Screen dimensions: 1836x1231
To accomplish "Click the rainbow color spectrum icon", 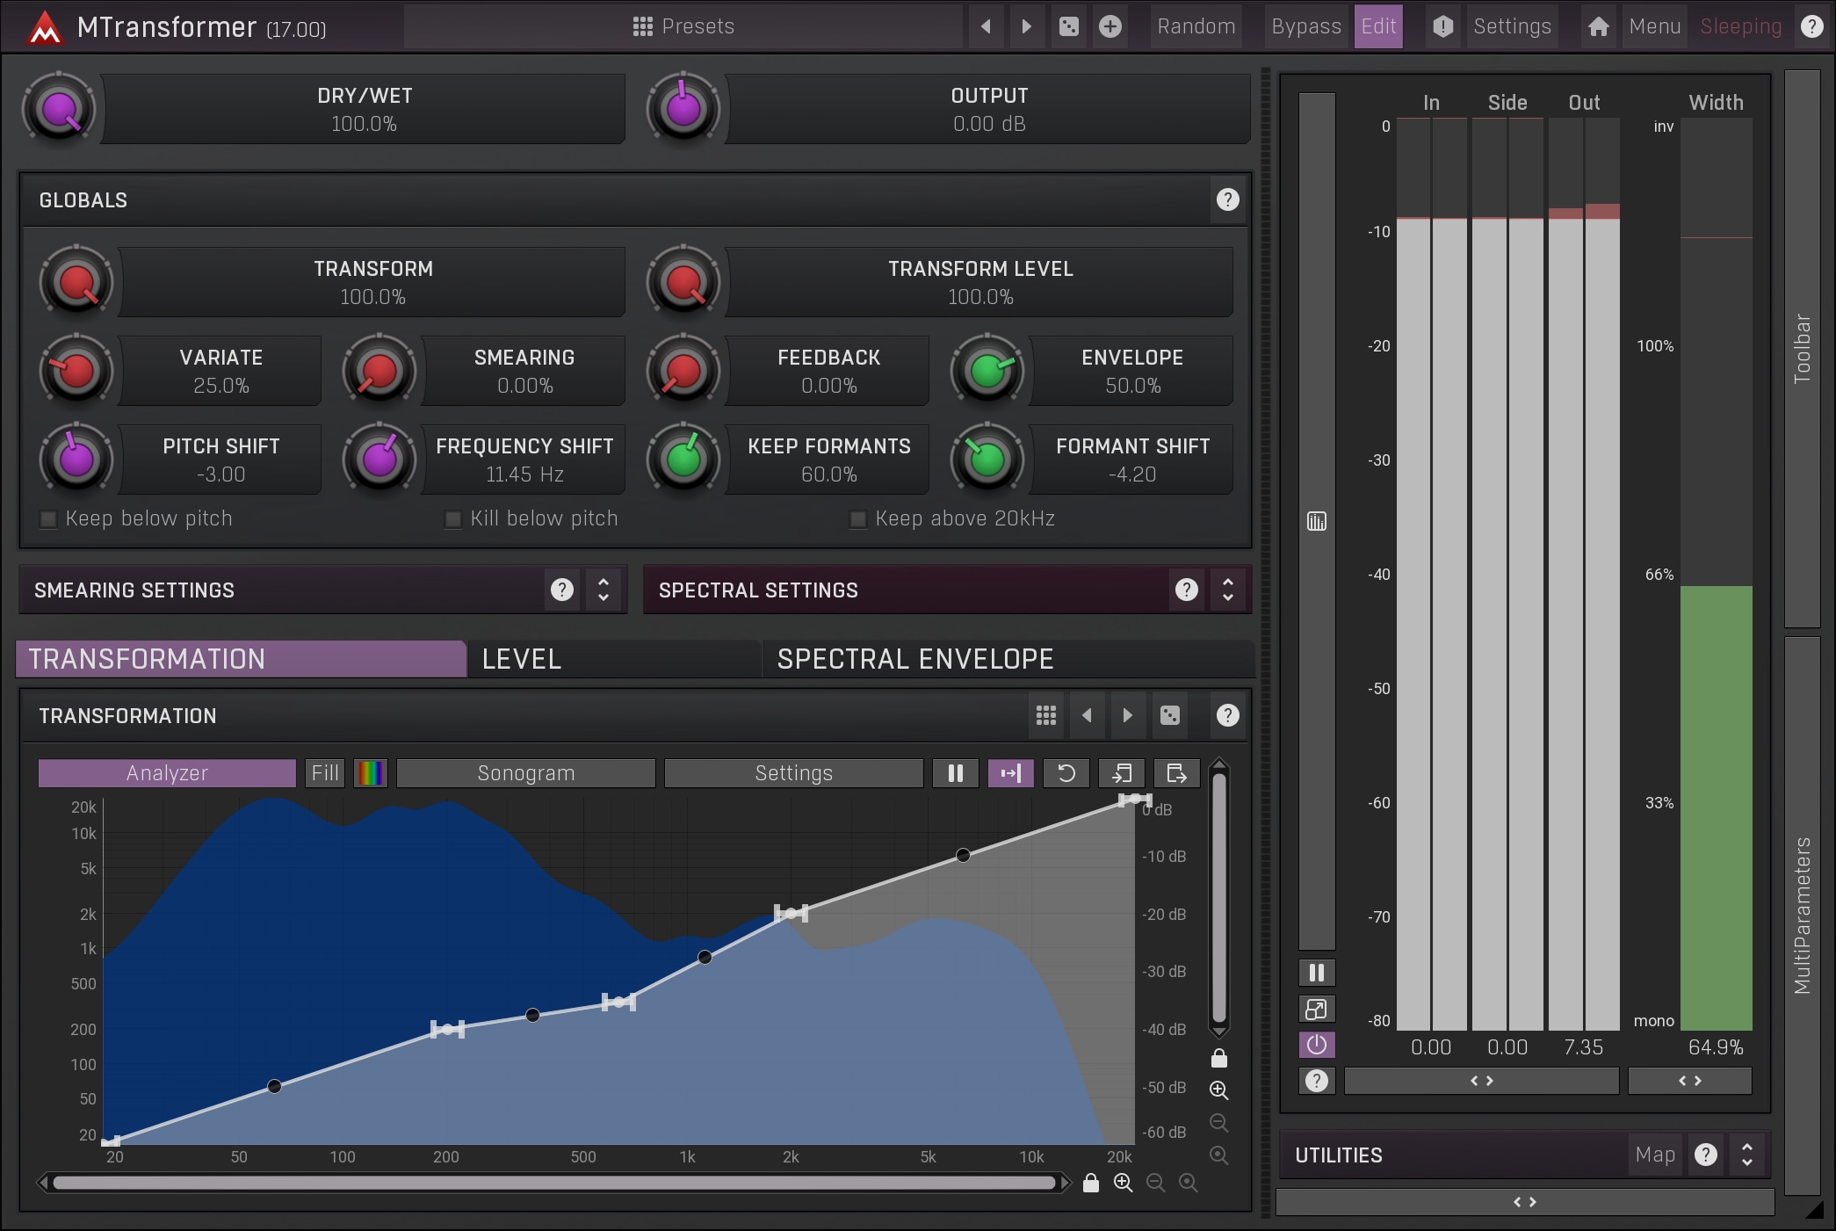I will (371, 773).
